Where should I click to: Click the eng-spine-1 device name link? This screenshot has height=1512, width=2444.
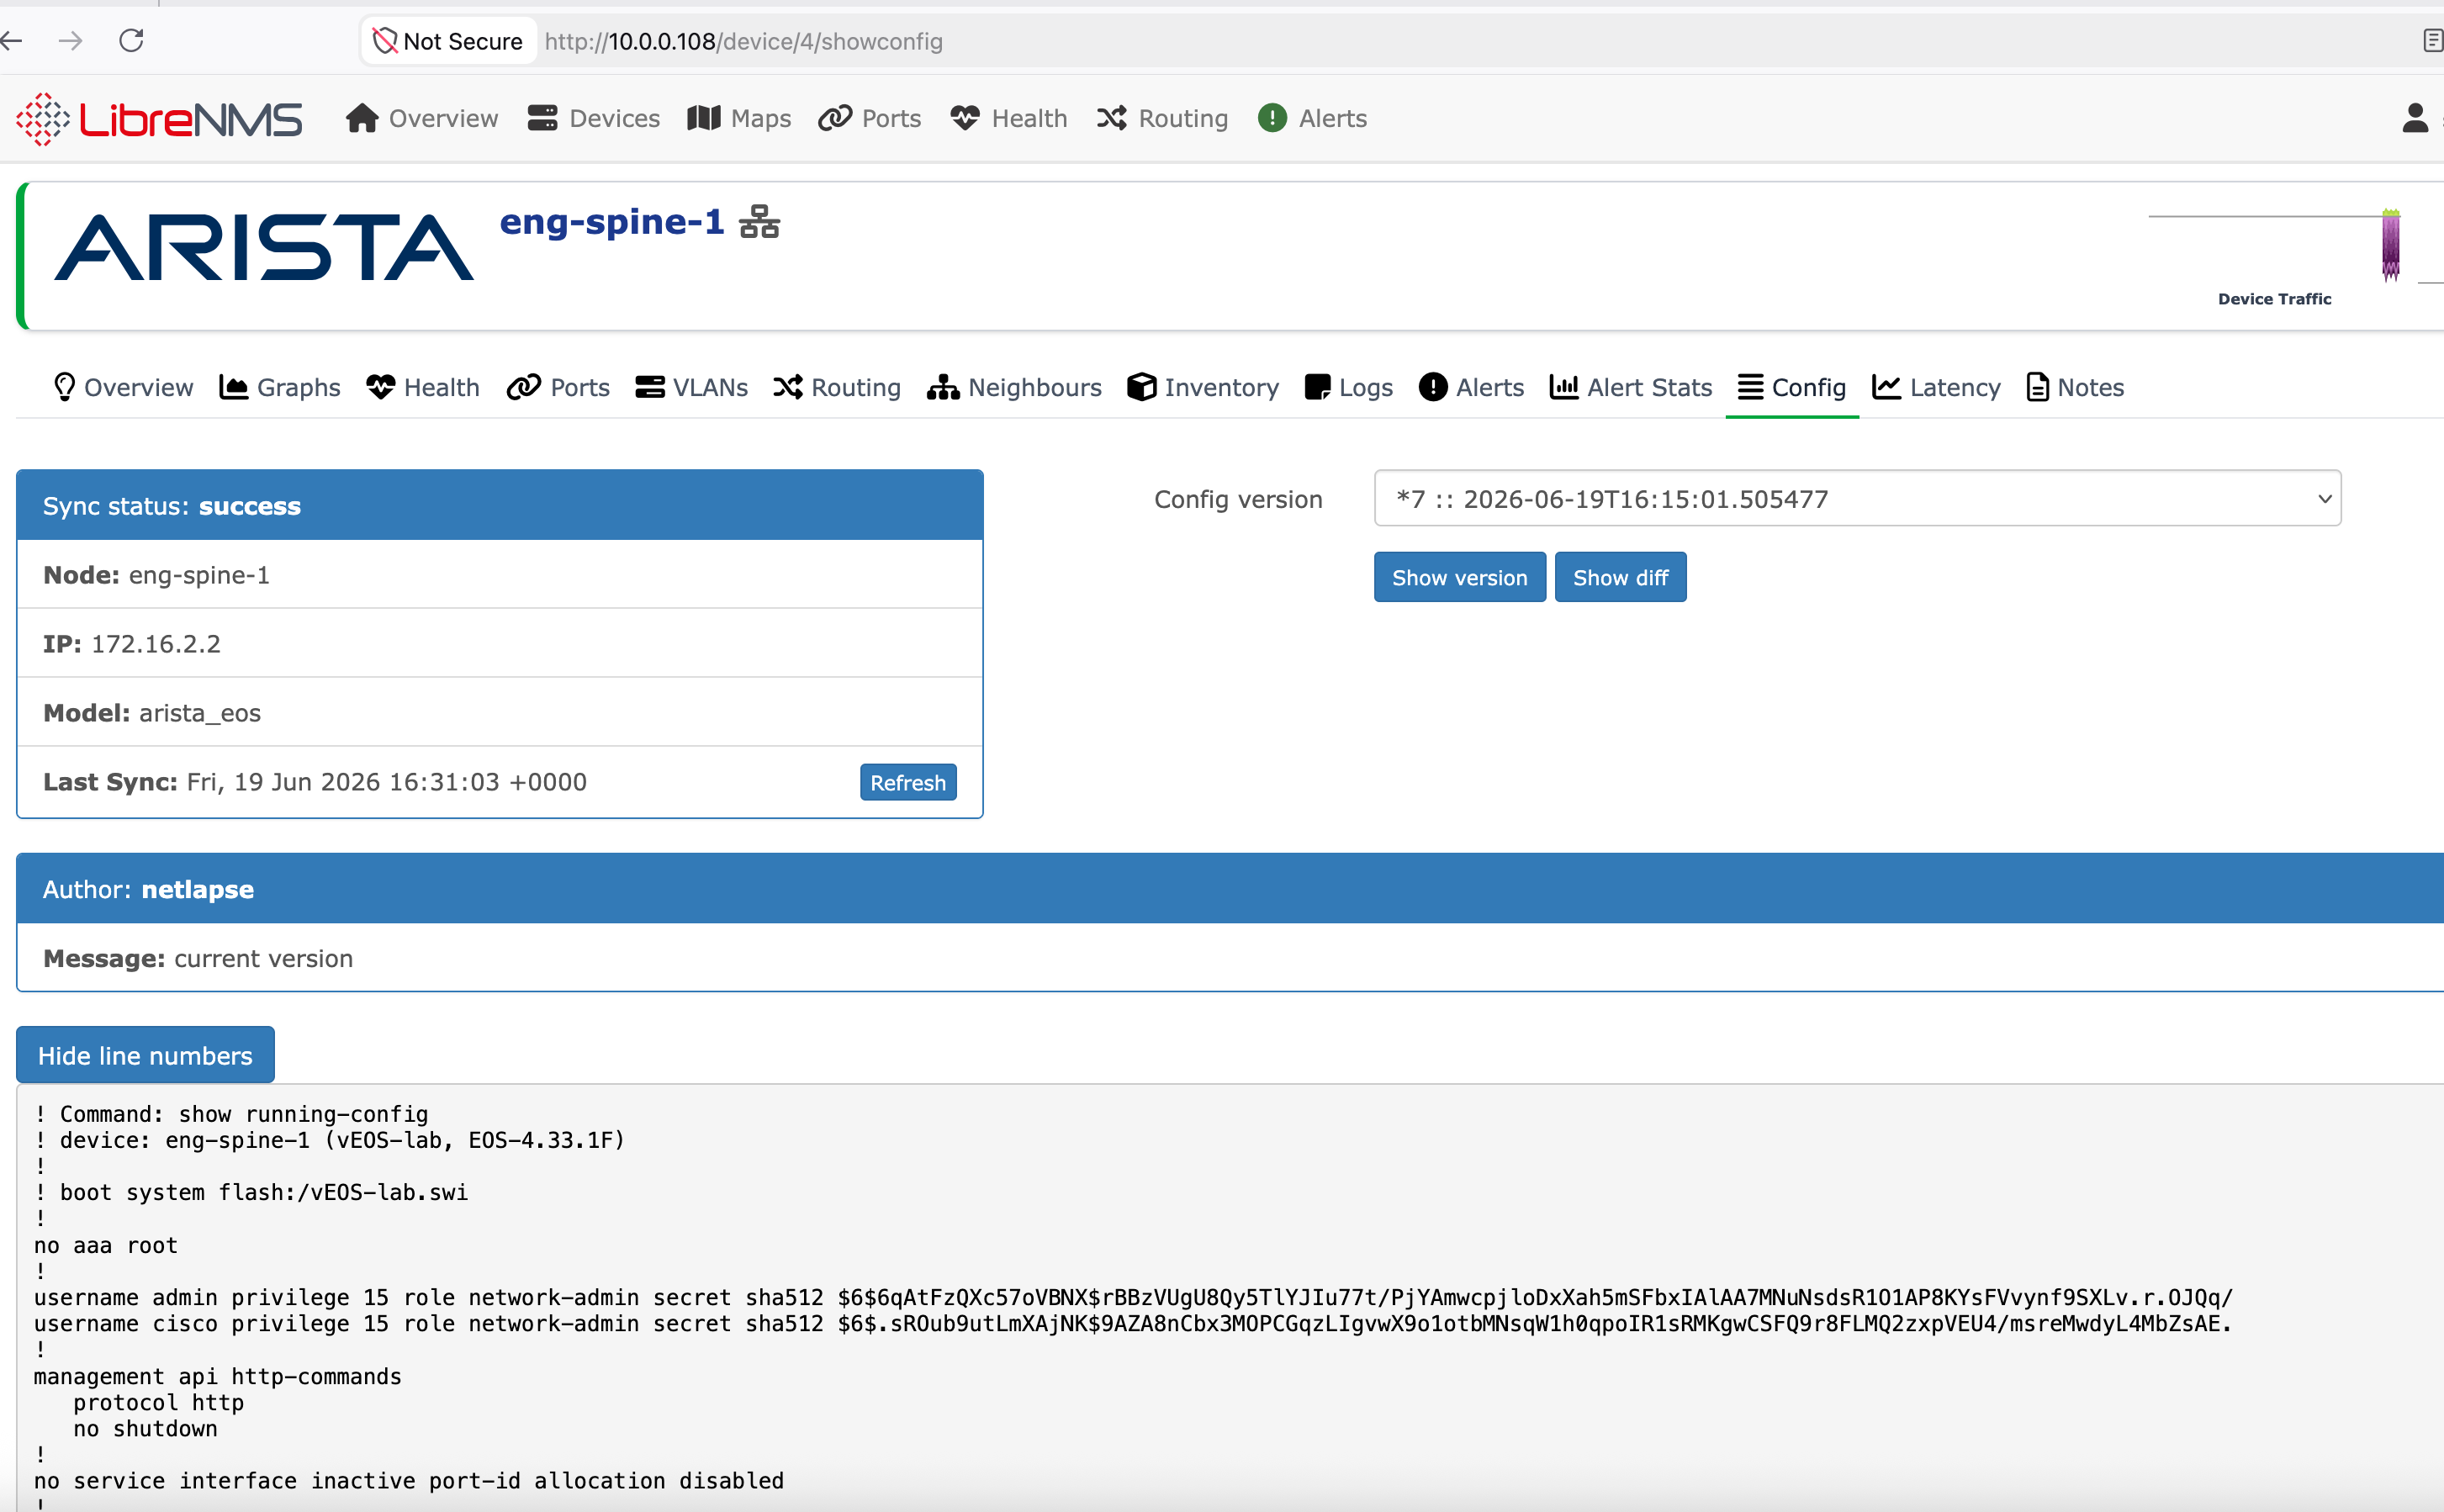[x=612, y=221]
